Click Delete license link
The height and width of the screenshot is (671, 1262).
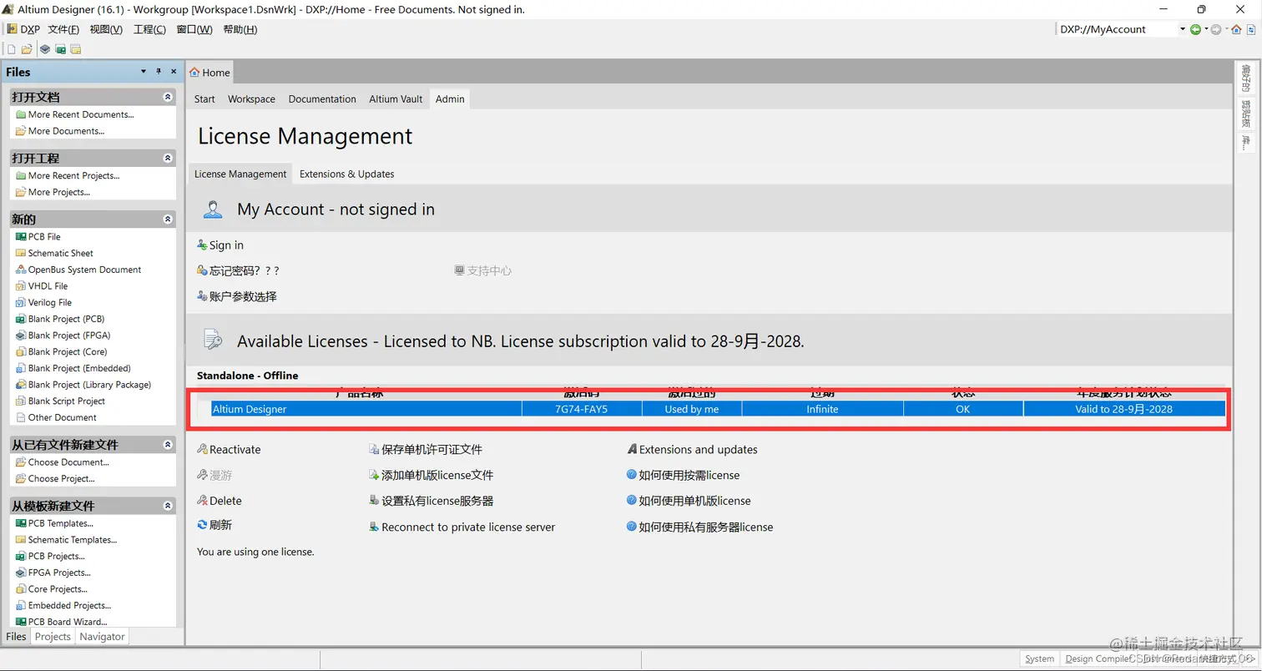coord(220,501)
